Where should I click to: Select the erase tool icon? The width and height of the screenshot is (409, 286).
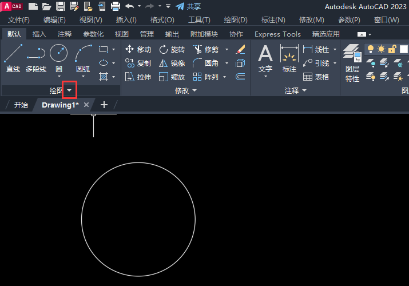[x=240, y=49]
